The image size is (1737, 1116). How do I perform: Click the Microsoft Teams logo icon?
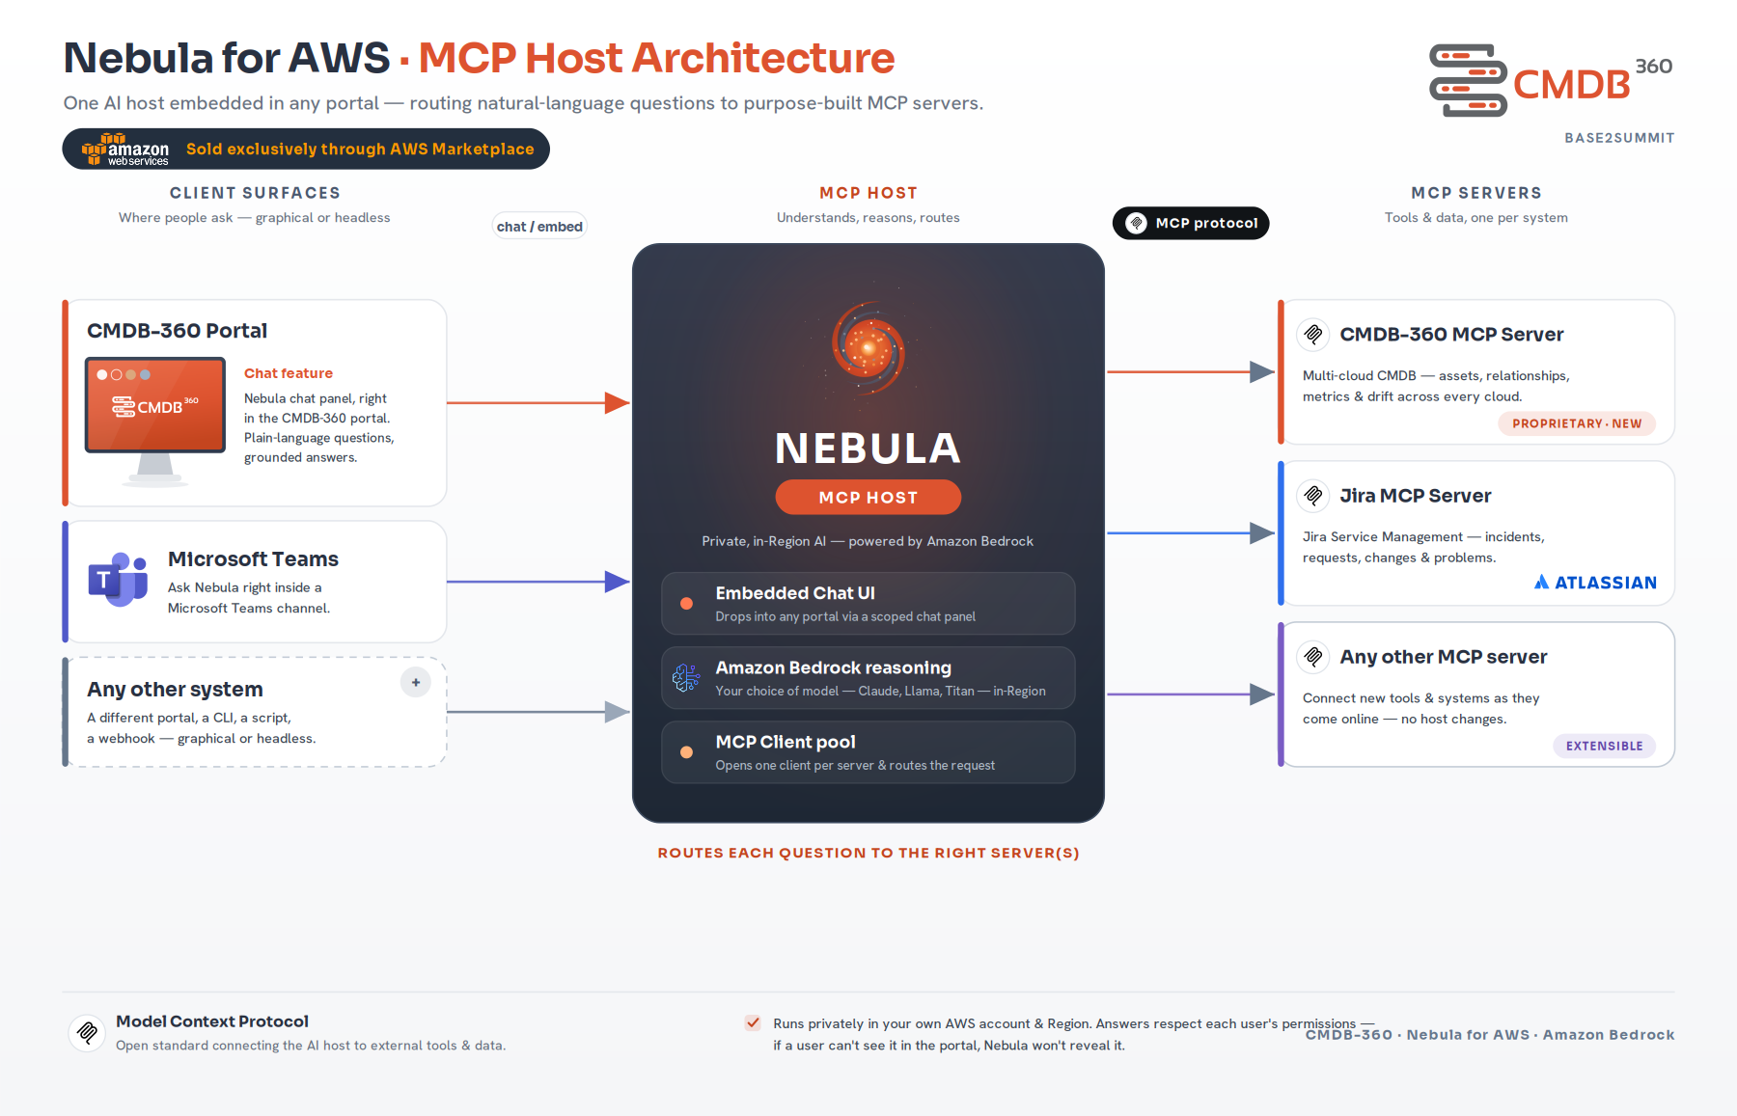click(118, 580)
